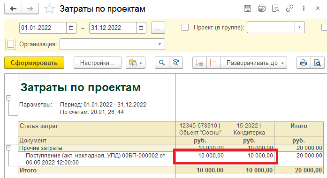The width and height of the screenshot is (327, 178).
Task: Open Настройки... settings dialog
Action: (98, 63)
